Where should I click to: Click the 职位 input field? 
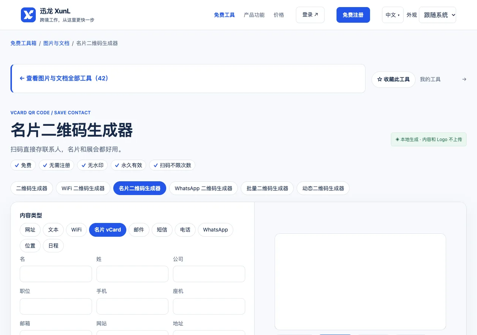[56, 306]
